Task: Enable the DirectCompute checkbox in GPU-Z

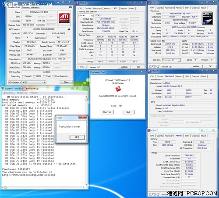Action: click(53, 76)
